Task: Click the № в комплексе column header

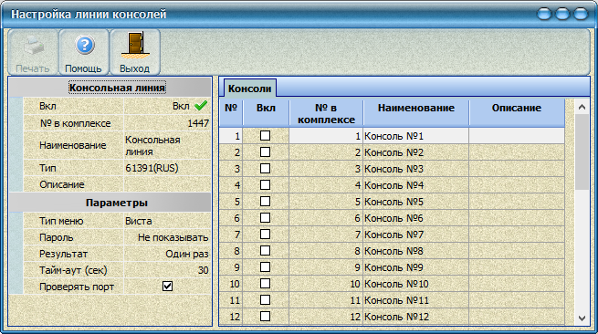Action: [x=326, y=112]
